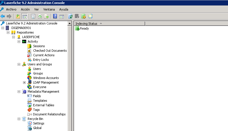The image size is (228, 131).
Task: Select the Fields icon
Action: [30, 96]
